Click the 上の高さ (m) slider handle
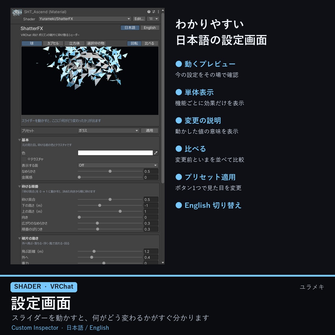 (120, 211)
